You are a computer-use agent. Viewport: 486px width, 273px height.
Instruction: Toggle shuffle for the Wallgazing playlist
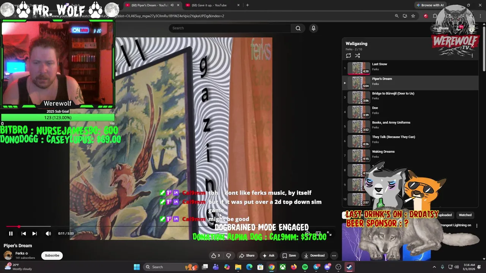[357, 56]
